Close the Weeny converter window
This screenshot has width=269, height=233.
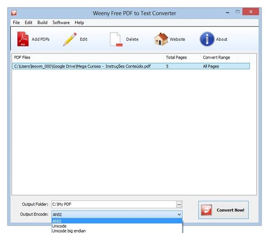[x=251, y=12]
